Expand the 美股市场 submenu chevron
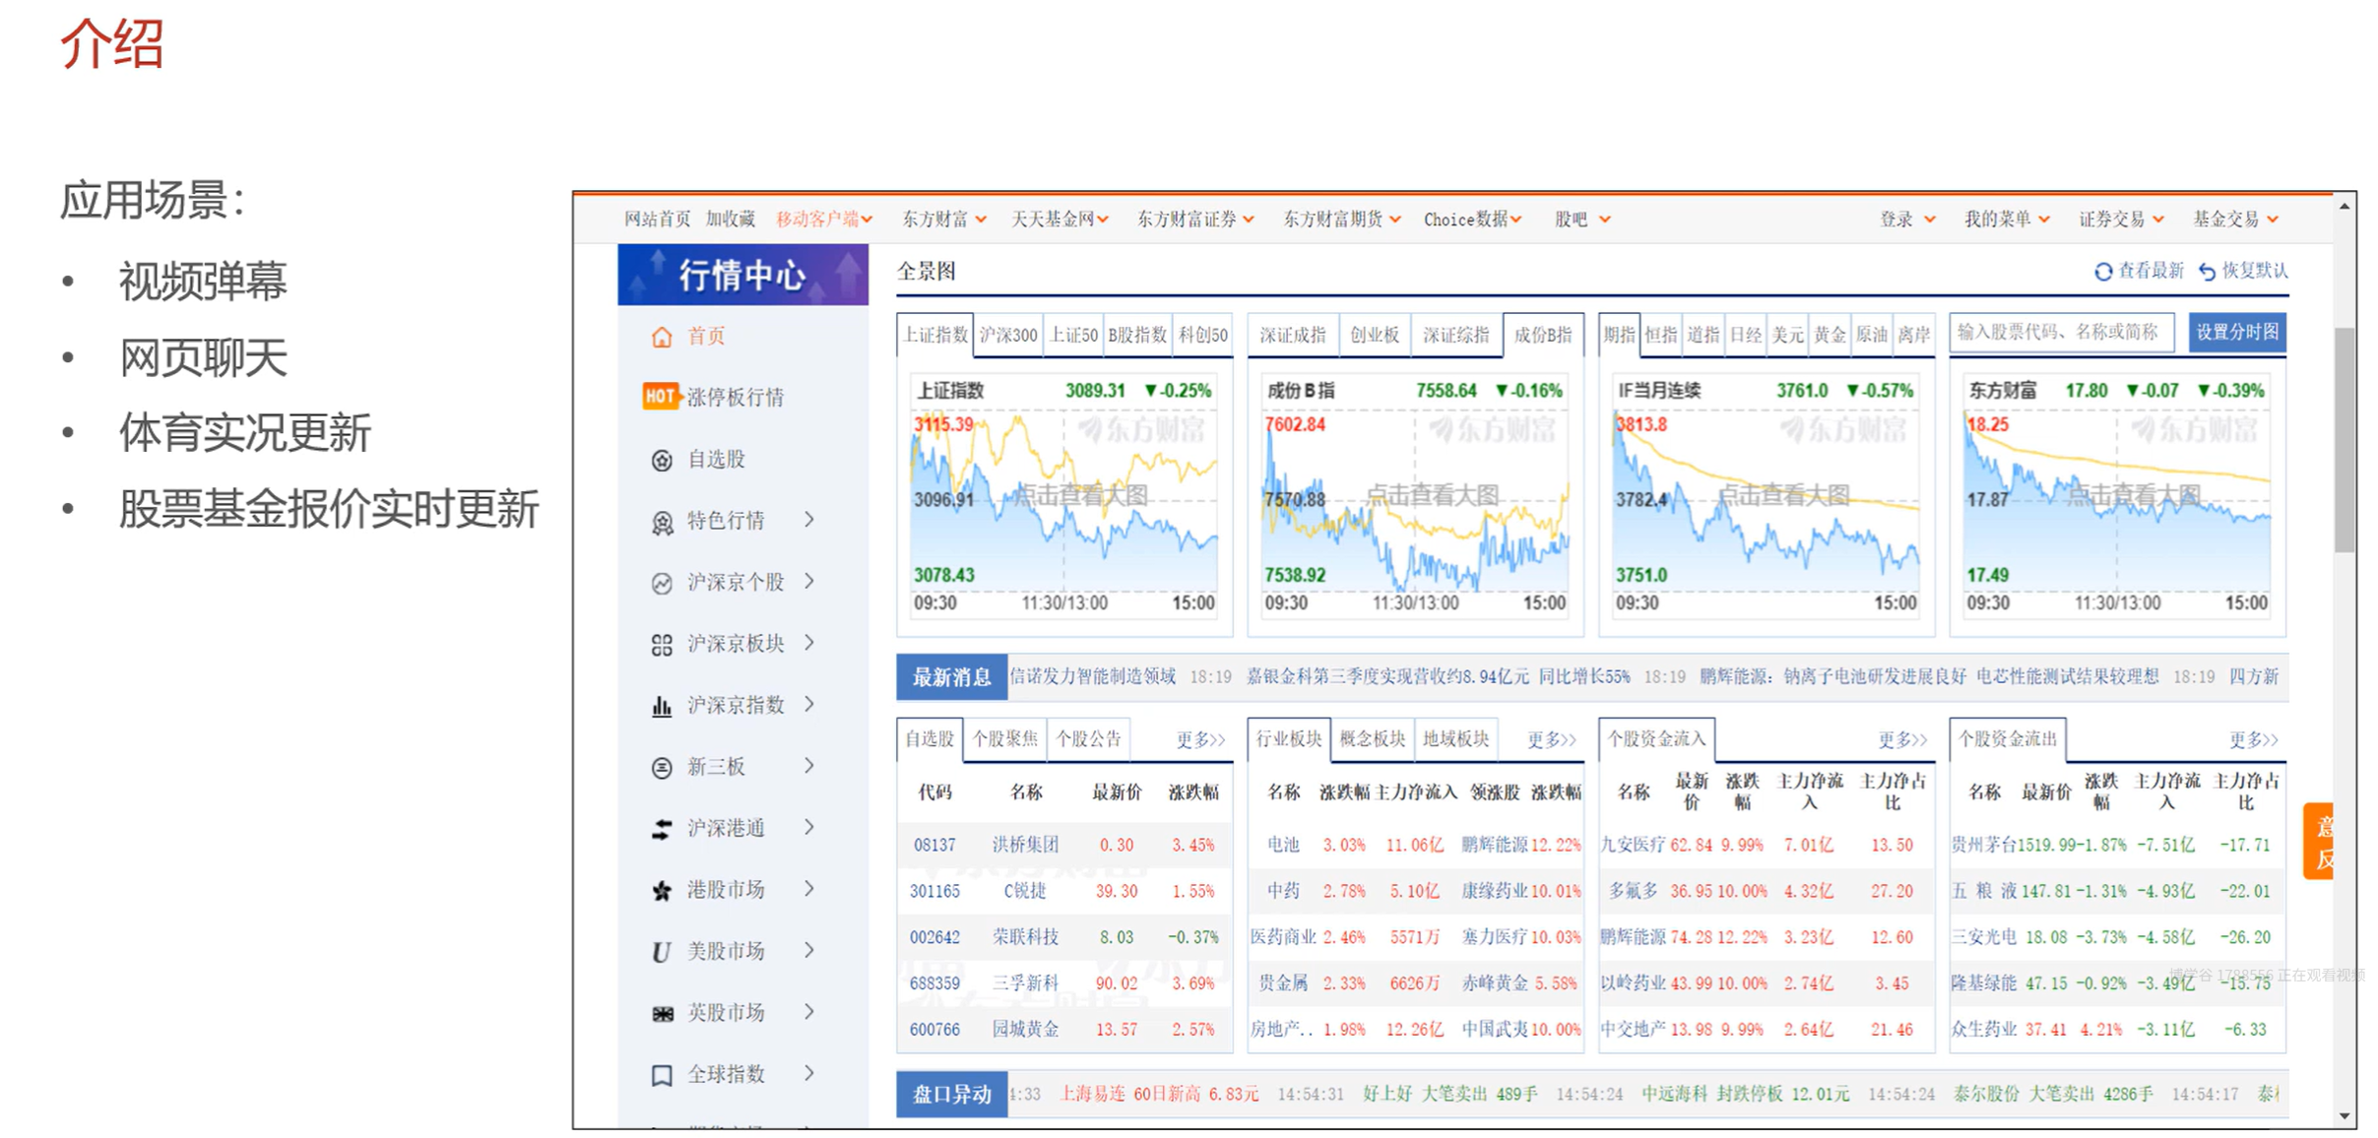Screen dimensions: 2378x1138 click(x=809, y=951)
